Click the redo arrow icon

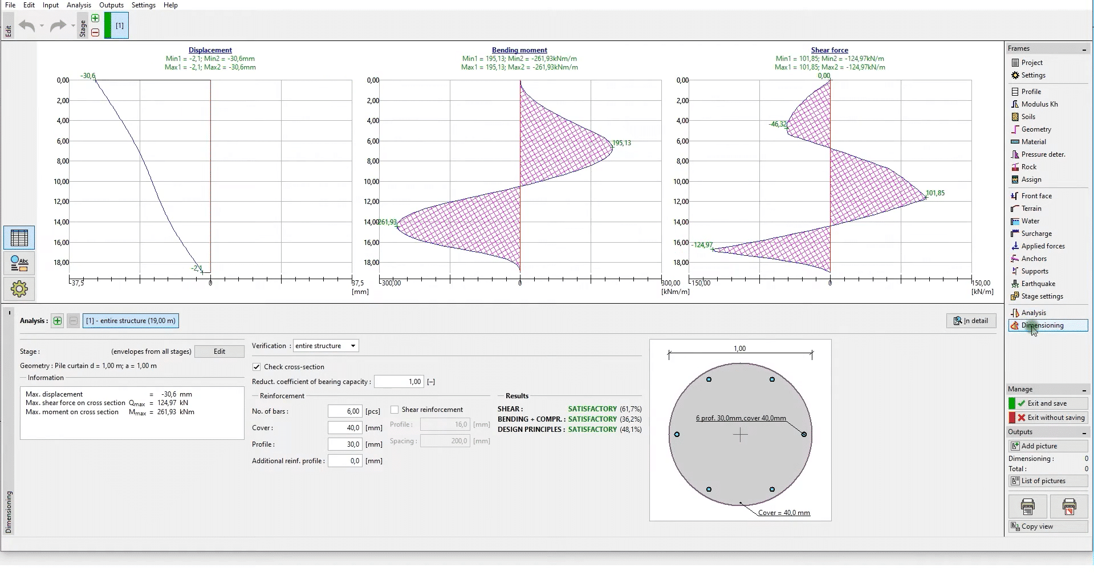pos(58,26)
